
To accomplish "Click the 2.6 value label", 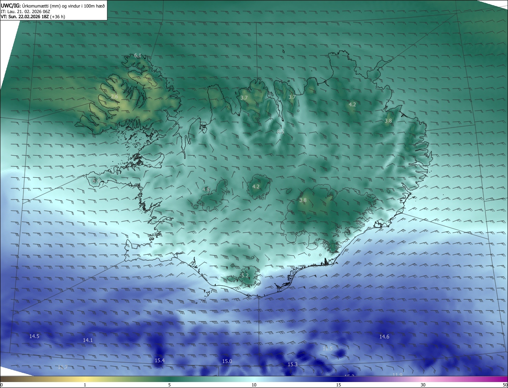I will (114, 97).
